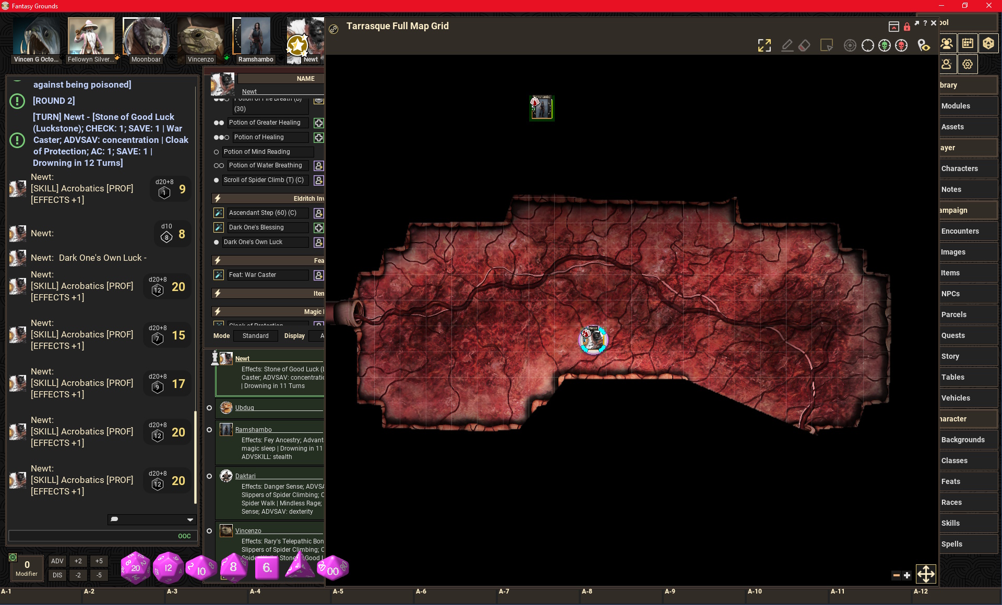Viewport: 1002px width, 605px height.
Task: Open the options gear icon in sidebar
Action: (x=968, y=64)
